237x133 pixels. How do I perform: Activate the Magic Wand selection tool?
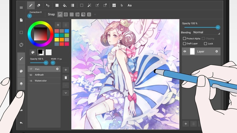[89, 5]
